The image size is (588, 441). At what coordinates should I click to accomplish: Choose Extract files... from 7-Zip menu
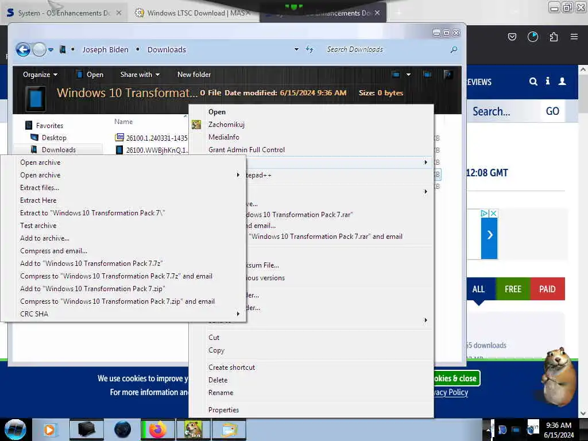pos(123,188)
